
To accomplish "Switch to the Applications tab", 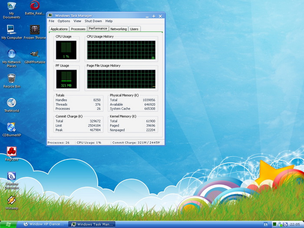I will (59, 29).
